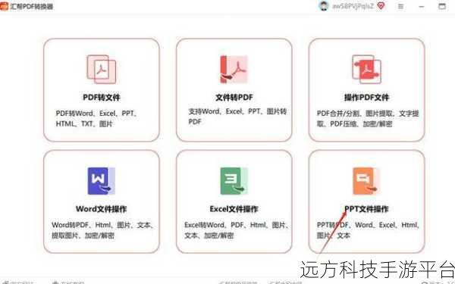Viewport: 455px width, 284px height.
Task: Open the PPT文件操作 title
Action: click(366, 209)
